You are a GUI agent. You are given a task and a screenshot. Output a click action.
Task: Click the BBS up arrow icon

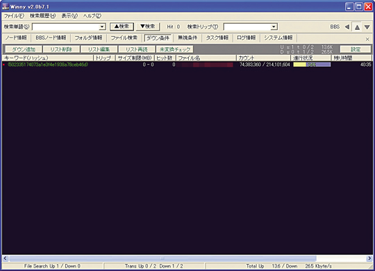coord(357,27)
